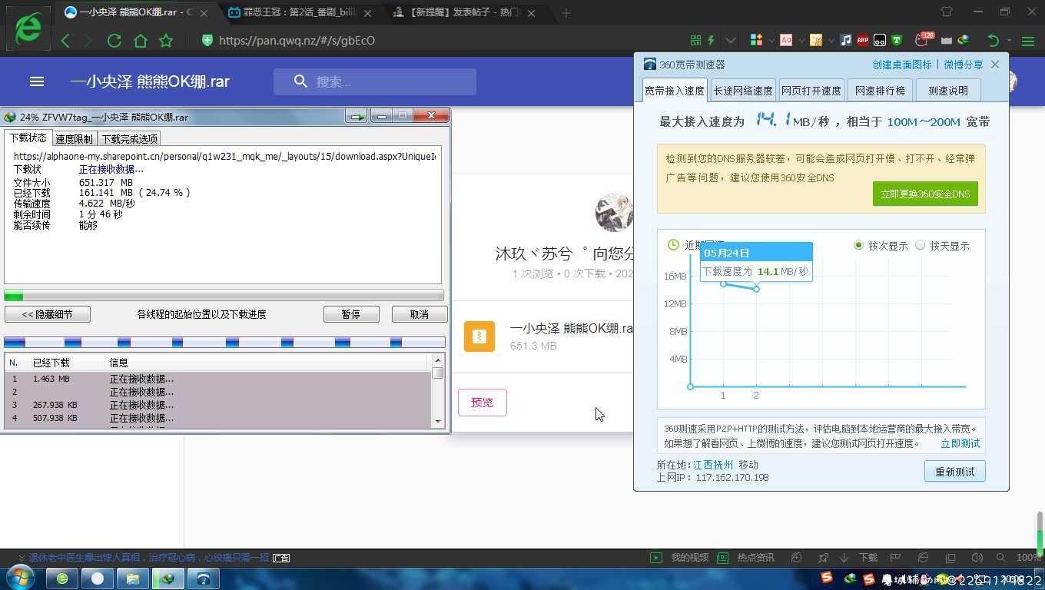Open the extension with 120 badge
The width and height of the screenshot is (1045, 590).
tap(924, 39)
